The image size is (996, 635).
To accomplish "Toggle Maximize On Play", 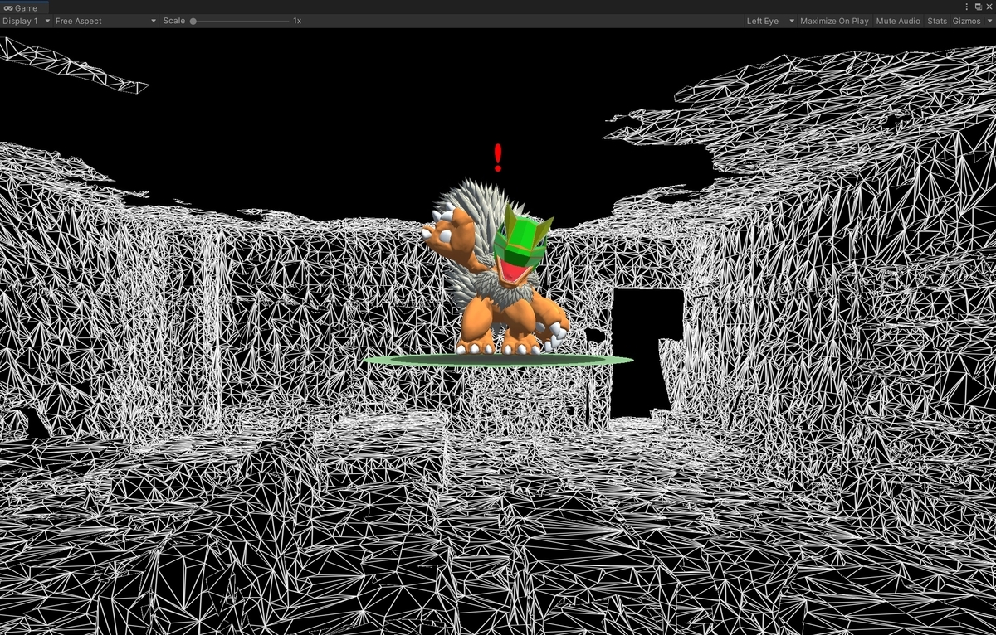I will coord(834,21).
